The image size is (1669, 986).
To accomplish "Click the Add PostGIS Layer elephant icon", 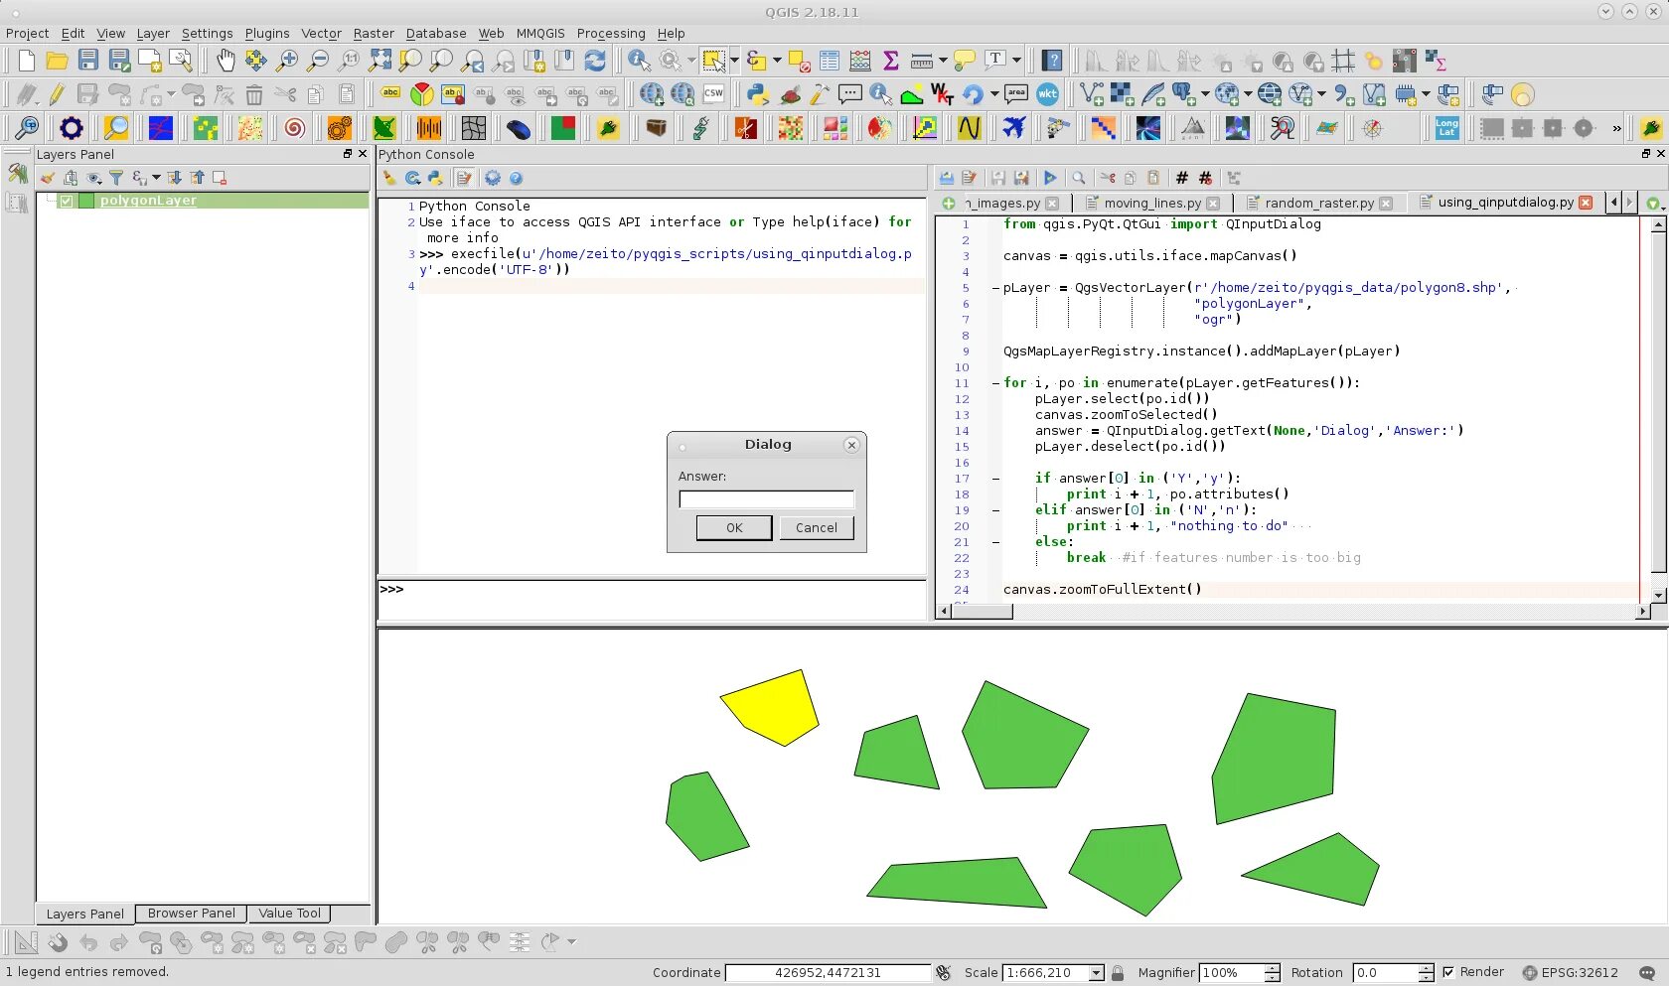I will [x=1182, y=94].
